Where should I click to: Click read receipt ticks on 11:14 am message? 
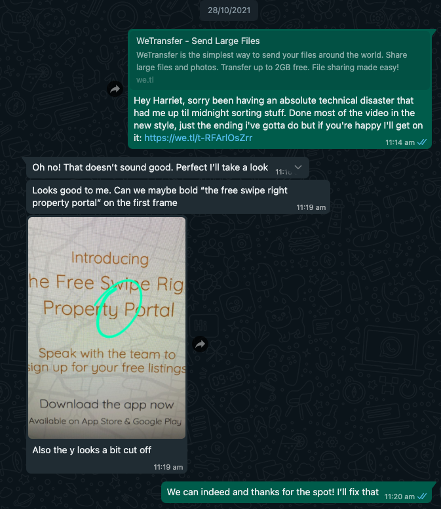422,142
